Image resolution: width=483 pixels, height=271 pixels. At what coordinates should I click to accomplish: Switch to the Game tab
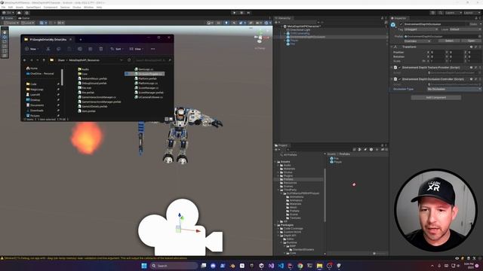(23, 18)
